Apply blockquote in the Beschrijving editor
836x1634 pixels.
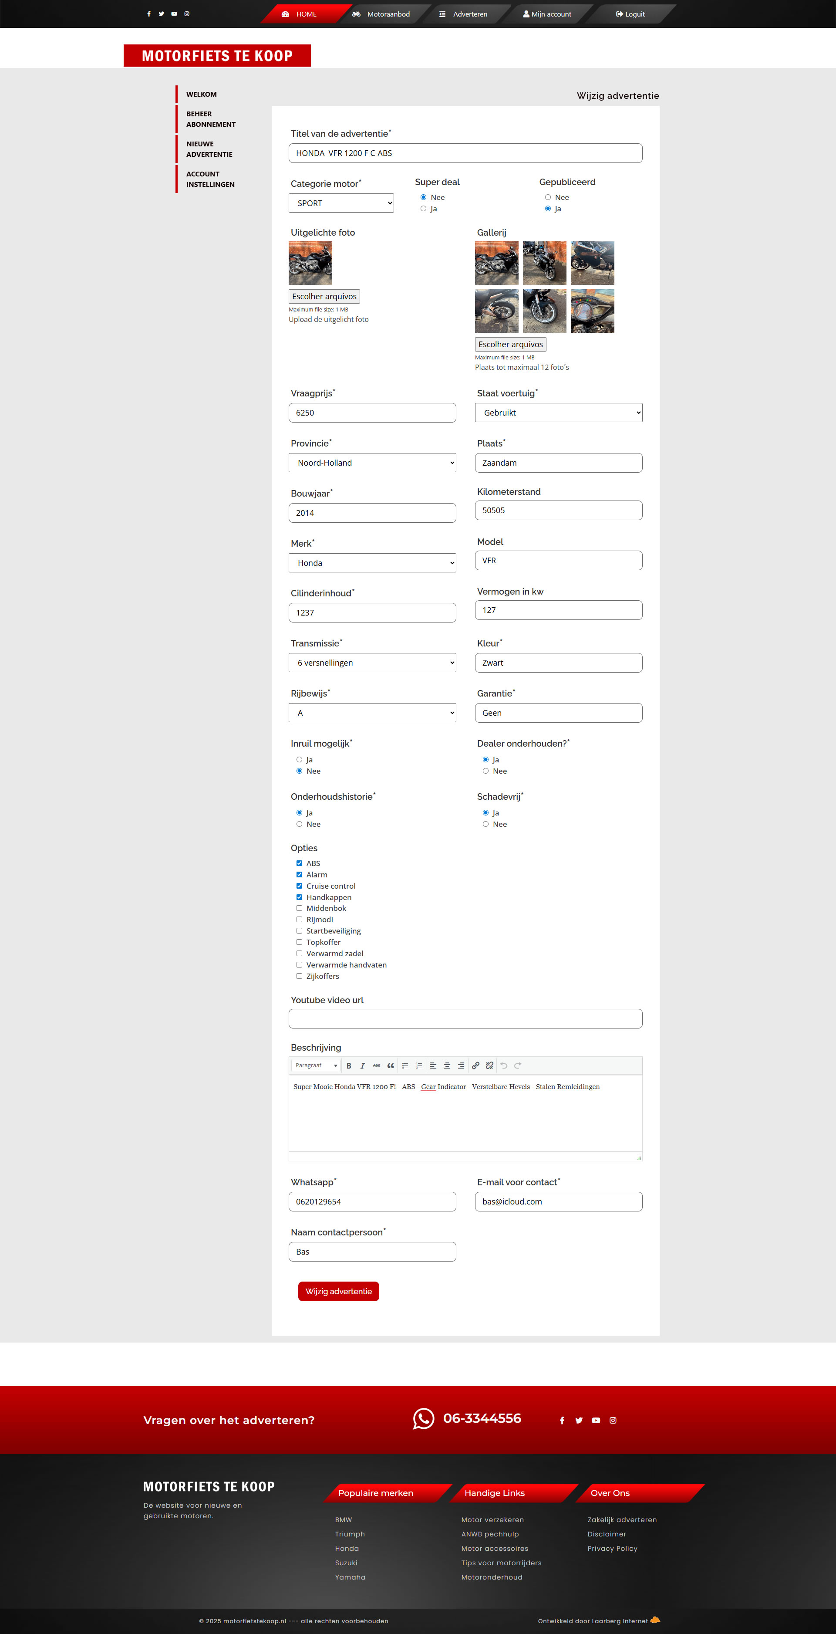(x=391, y=1066)
